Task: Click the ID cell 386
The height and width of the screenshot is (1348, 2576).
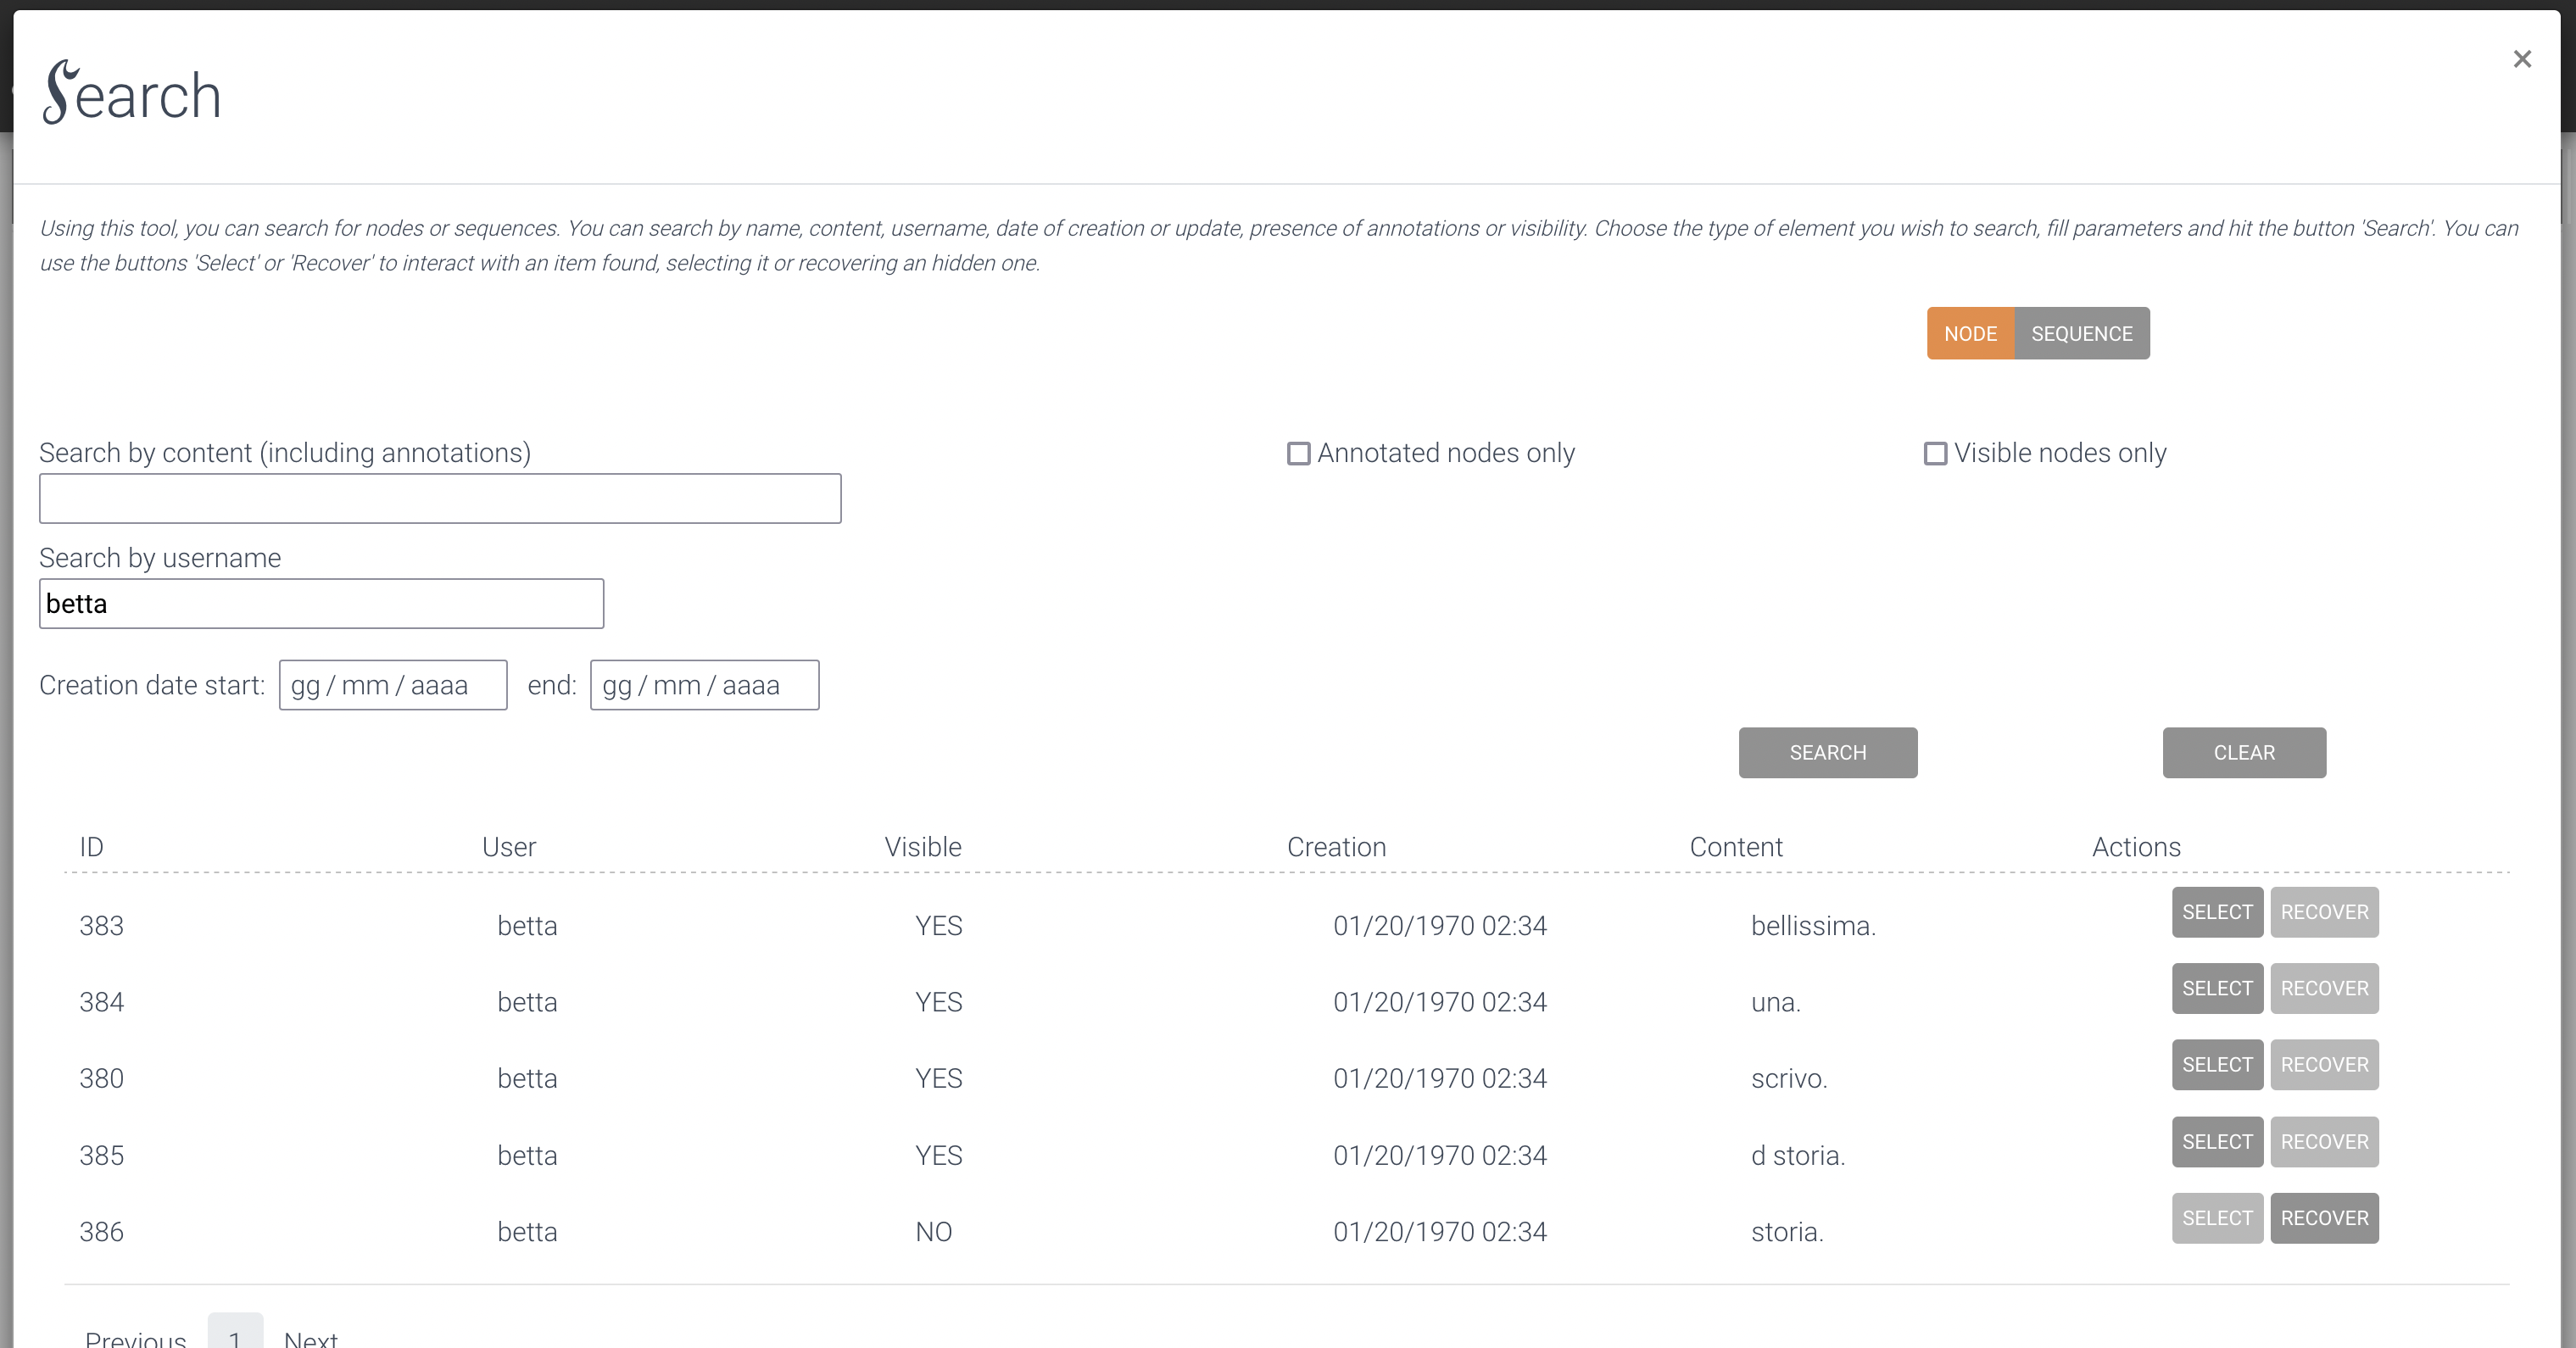Action: click(x=101, y=1232)
